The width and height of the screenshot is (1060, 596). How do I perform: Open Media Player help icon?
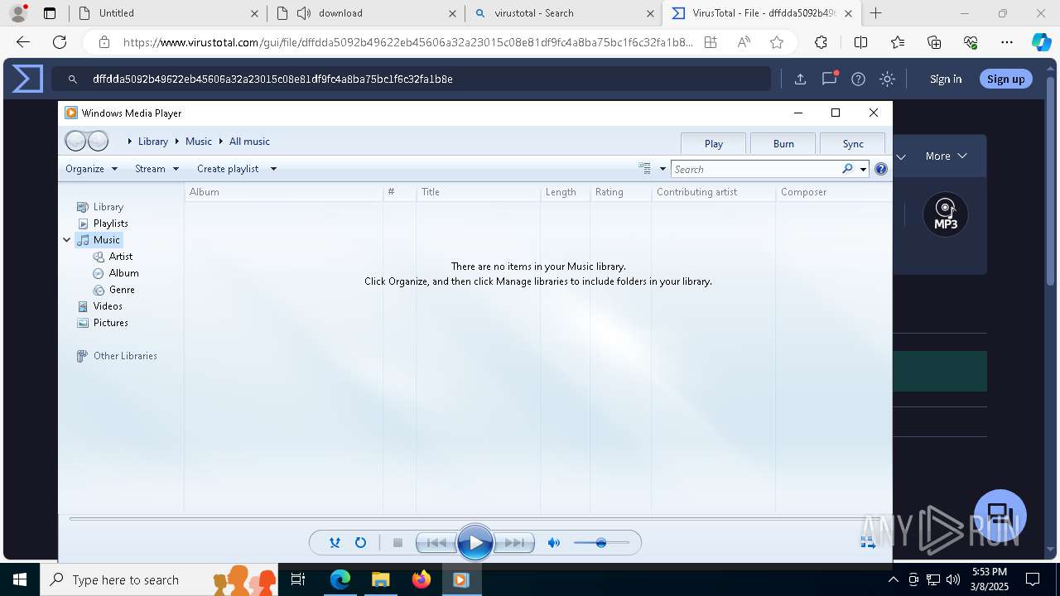click(881, 169)
